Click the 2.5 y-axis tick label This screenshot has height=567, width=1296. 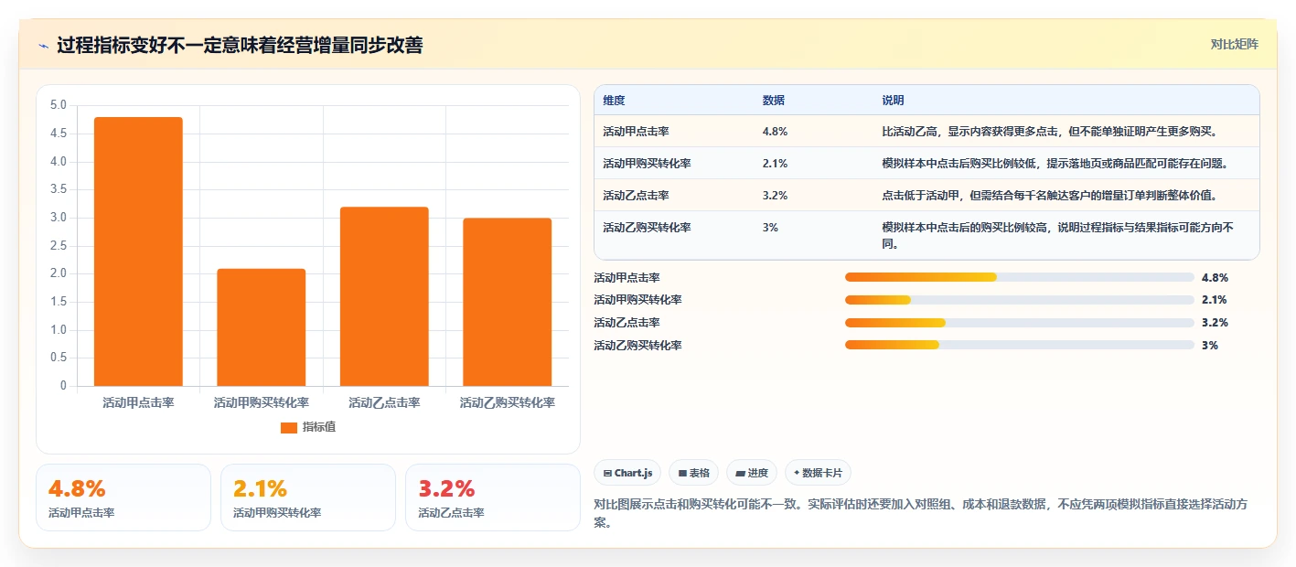59,245
